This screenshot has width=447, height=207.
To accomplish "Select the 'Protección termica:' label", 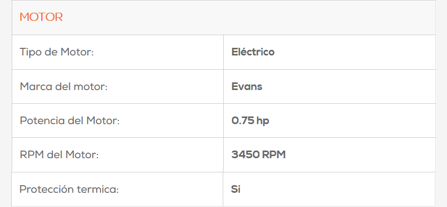I will point(69,190).
